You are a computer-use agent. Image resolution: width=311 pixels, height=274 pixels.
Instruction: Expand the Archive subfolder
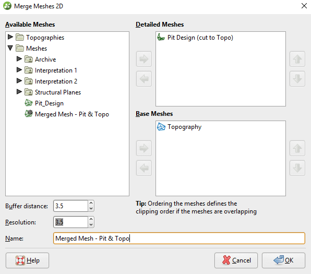click(x=19, y=59)
